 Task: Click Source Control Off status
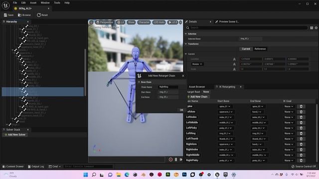(304, 167)
